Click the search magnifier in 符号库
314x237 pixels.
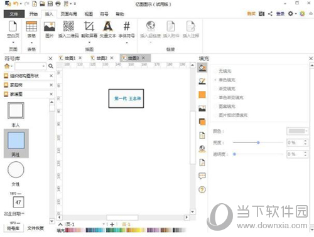tap(51, 66)
